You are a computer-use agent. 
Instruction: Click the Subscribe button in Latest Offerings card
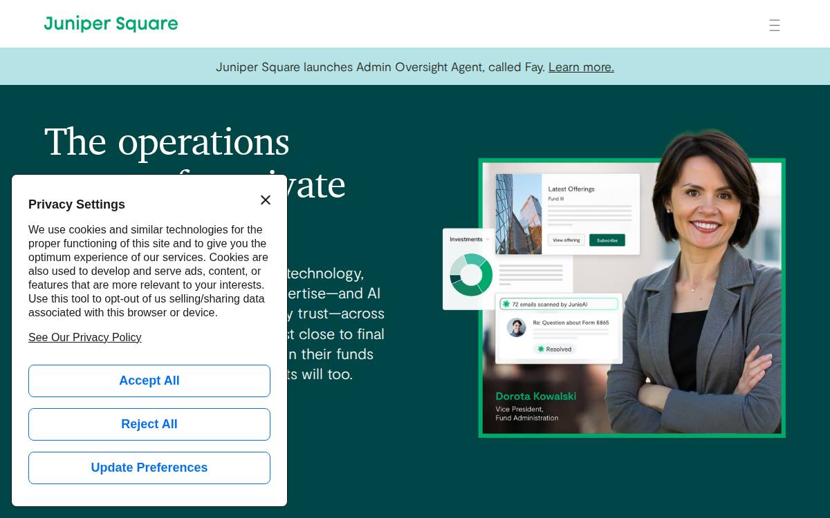coord(607,240)
